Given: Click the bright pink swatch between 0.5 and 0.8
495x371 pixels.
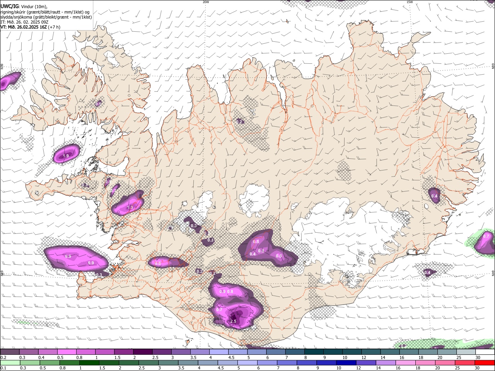Looking at the screenshot, I should (x=67, y=352).
